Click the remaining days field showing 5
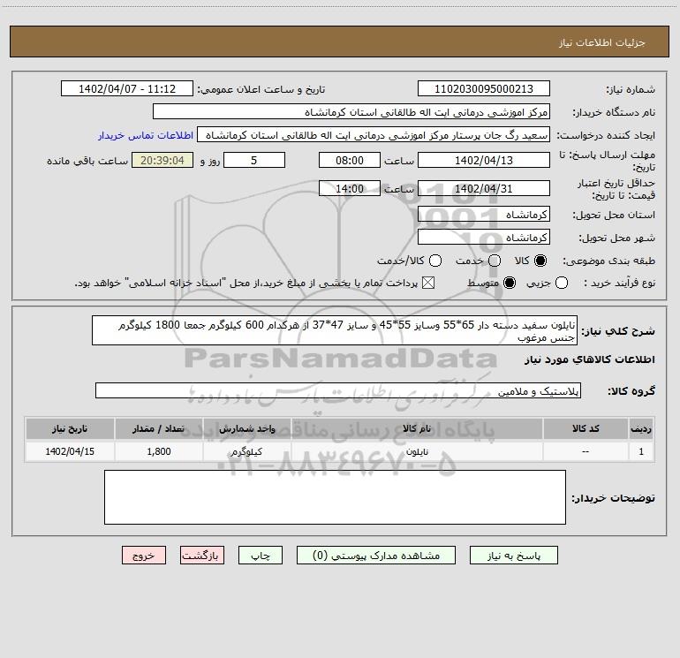Screen dimensions: 680x658 [x=254, y=160]
